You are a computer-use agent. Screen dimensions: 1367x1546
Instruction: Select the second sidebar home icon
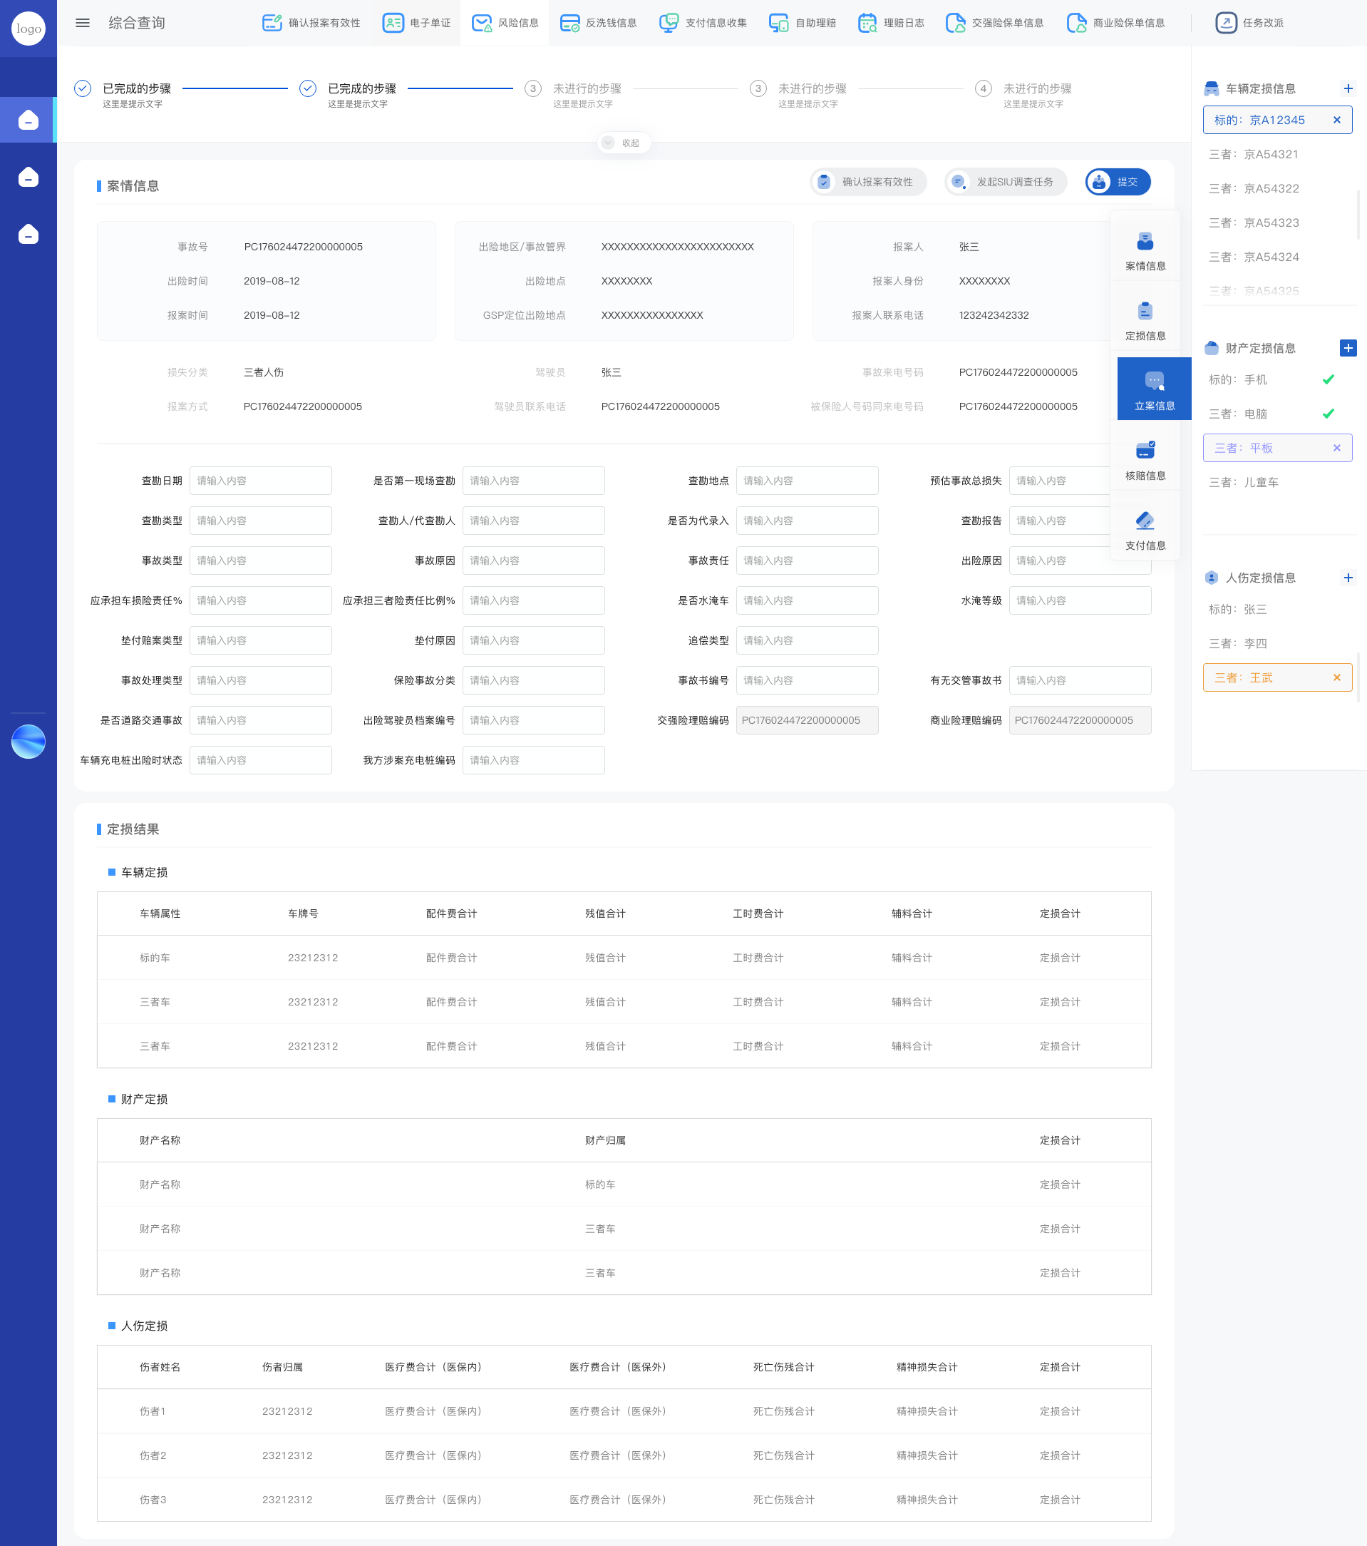(x=28, y=177)
